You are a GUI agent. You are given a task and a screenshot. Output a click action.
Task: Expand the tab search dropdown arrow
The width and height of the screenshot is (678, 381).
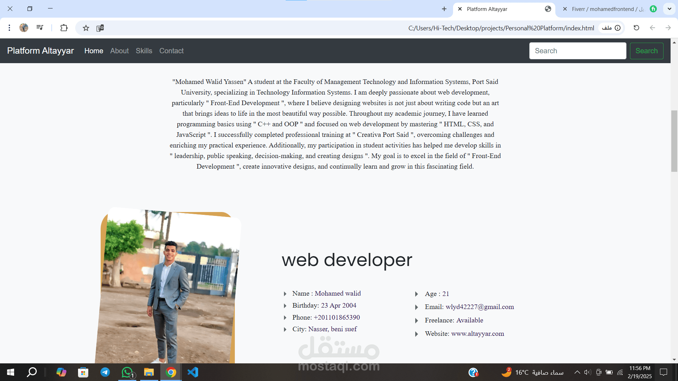[670, 9]
